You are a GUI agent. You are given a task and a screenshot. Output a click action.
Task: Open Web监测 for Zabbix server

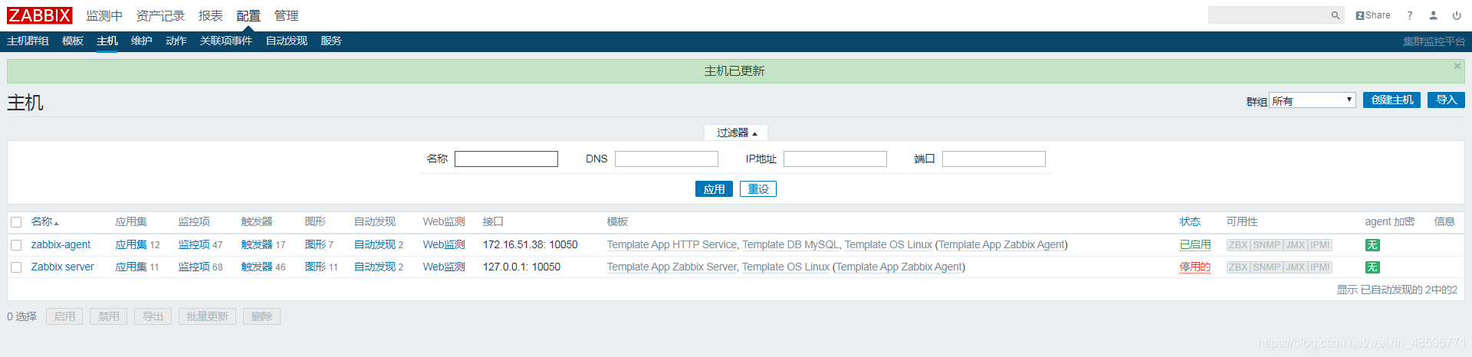[x=444, y=267]
